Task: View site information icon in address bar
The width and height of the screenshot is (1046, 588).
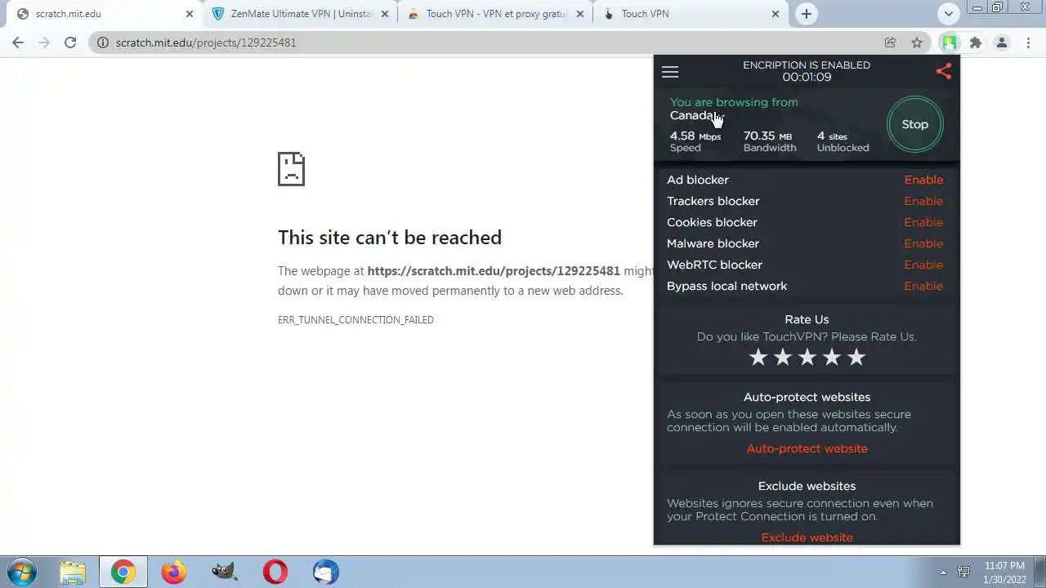Action: (102, 42)
